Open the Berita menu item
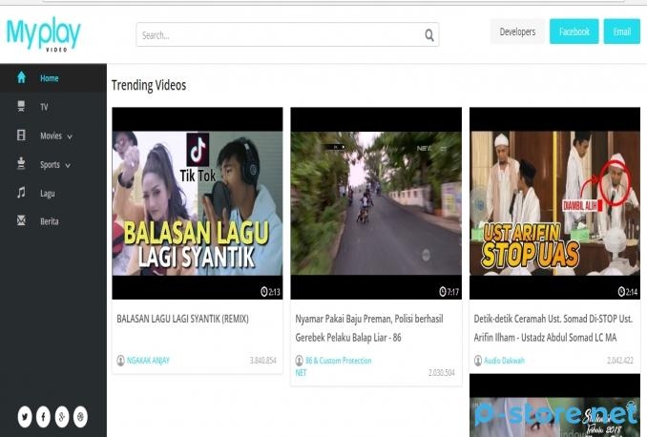Screen dimensions: 647x437 50,221
